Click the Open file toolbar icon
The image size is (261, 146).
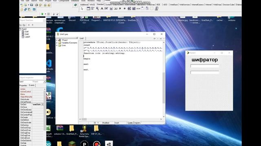coord(25,5)
